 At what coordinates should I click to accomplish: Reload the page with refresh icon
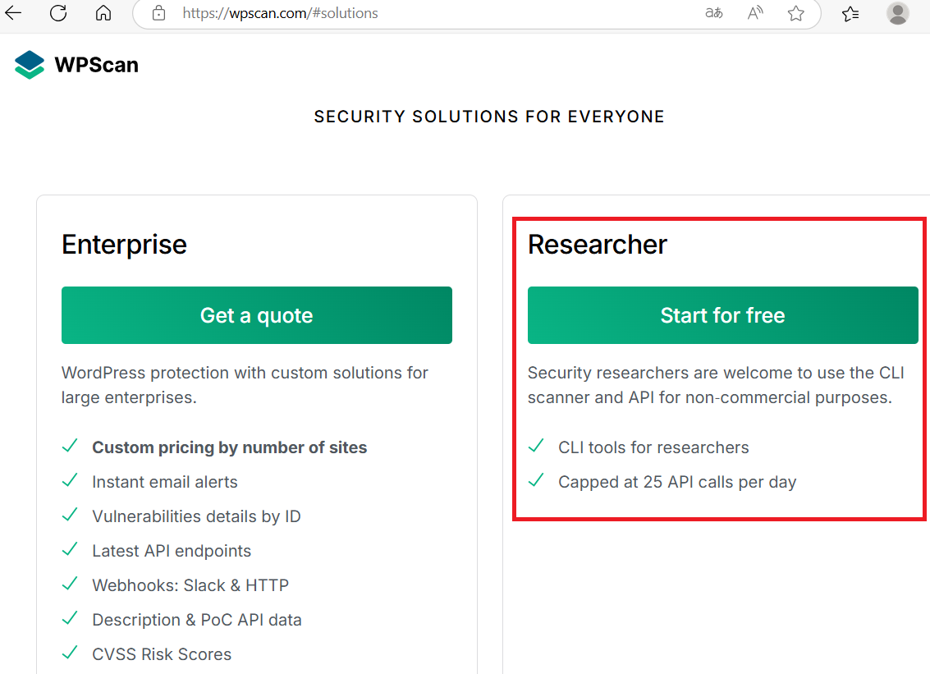tap(58, 13)
